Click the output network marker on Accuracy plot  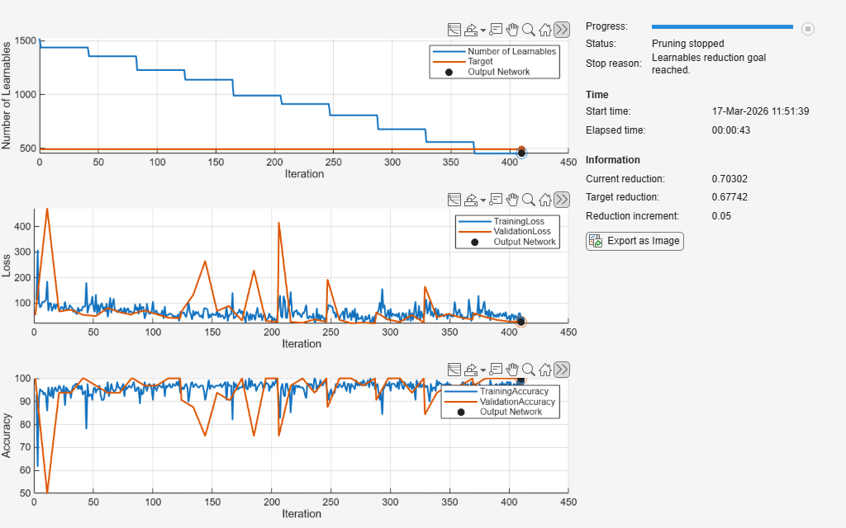pyautogui.click(x=520, y=379)
